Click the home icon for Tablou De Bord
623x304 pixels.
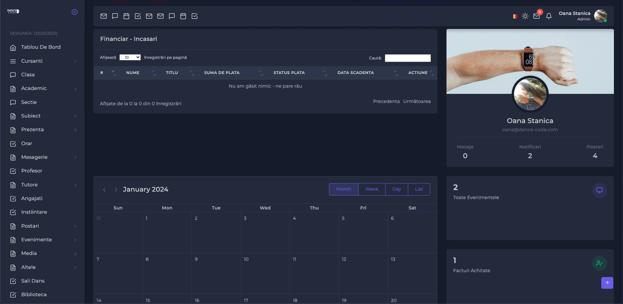(13, 47)
